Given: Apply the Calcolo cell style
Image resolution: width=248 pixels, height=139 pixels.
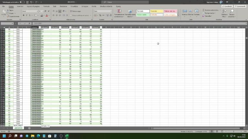Looking at the screenshot, I should click(157, 15).
